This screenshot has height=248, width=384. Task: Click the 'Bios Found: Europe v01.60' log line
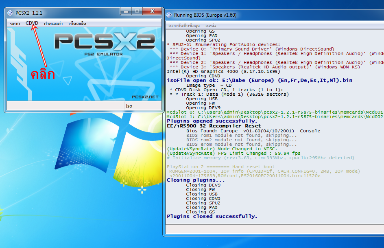click(253, 131)
